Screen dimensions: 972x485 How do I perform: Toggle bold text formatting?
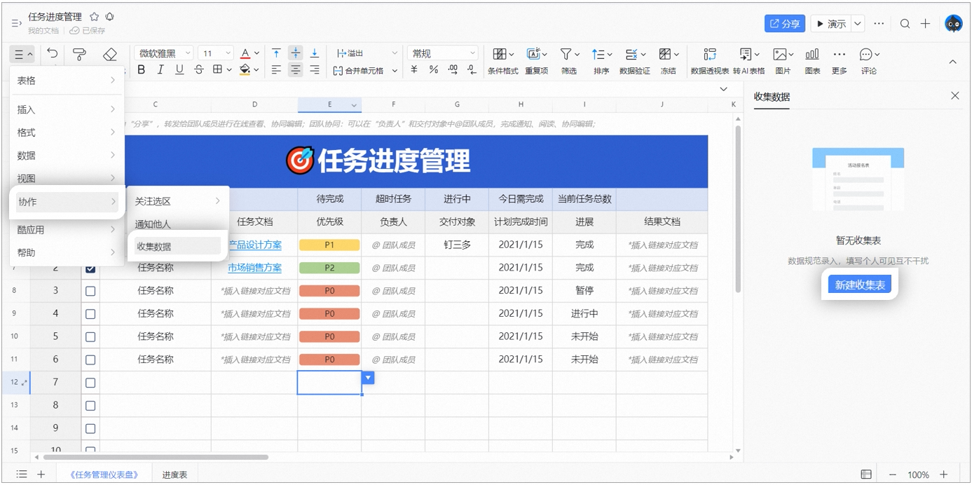[141, 69]
